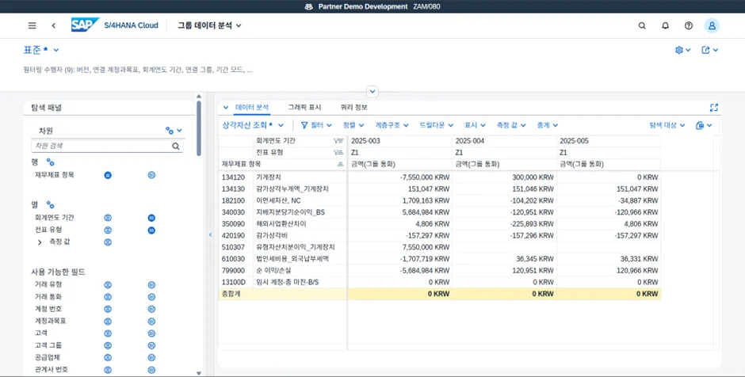The height and width of the screenshot is (377, 745).
Task: Toggle full screen for the analysis grid
Action: pyautogui.click(x=713, y=108)
